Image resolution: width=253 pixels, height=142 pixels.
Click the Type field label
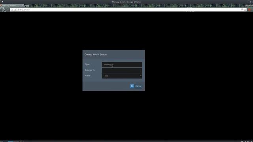(87, 64)
